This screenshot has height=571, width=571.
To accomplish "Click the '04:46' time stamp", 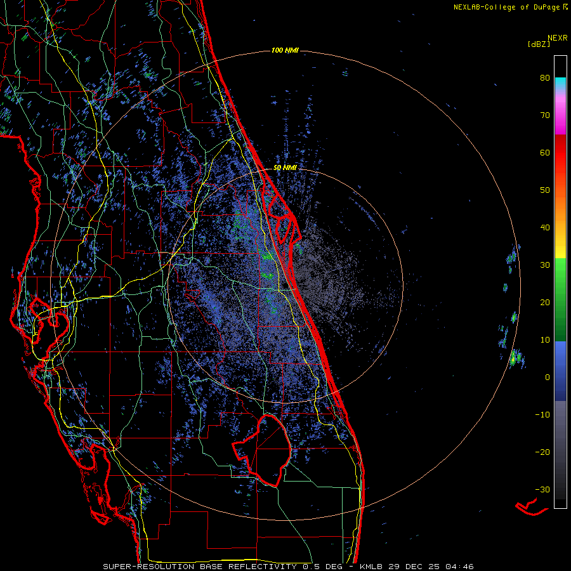I will (x=460, y=567).
